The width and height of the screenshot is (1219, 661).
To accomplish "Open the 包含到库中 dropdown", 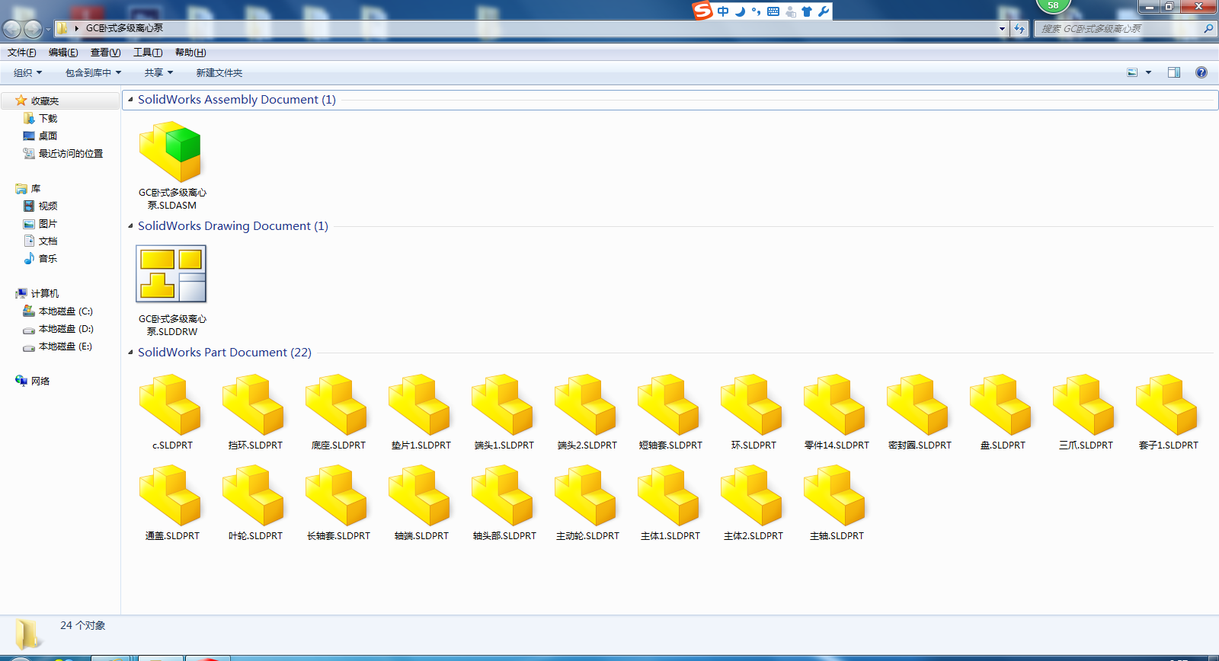I will tap(94, 73).
